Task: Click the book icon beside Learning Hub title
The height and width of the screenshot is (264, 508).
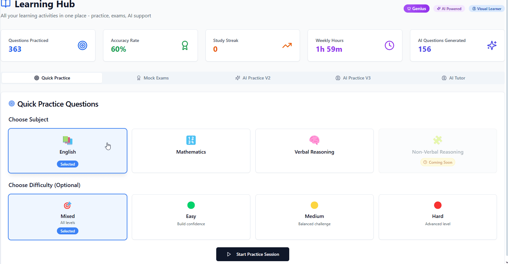Action: click(x=6, y=4)
